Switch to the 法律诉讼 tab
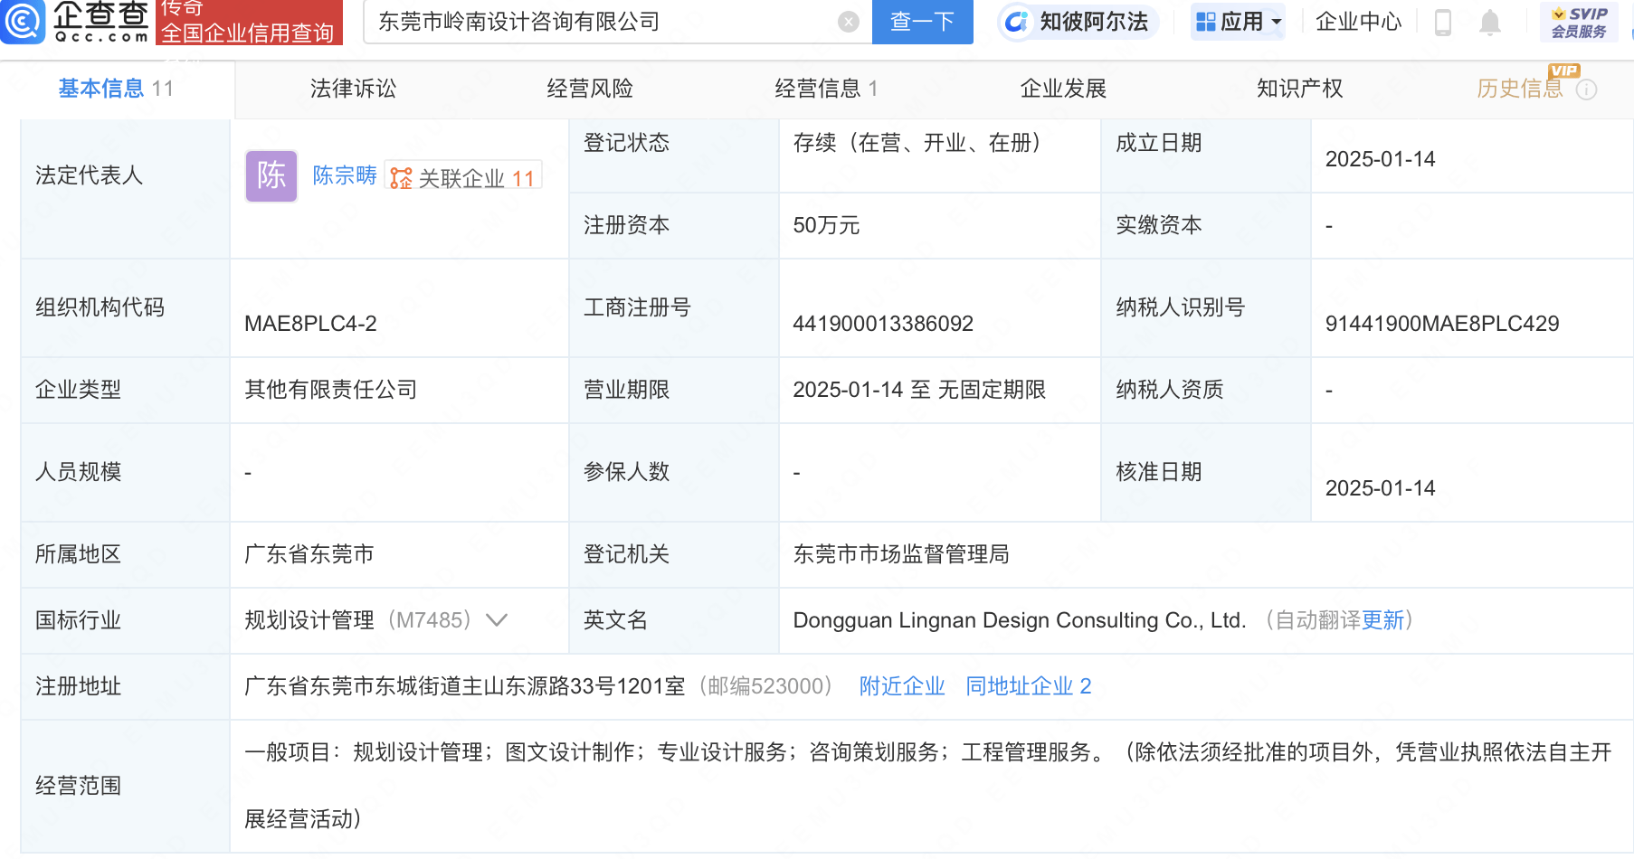This screenshot has height=859, width=1634. [x=352, y=89]
